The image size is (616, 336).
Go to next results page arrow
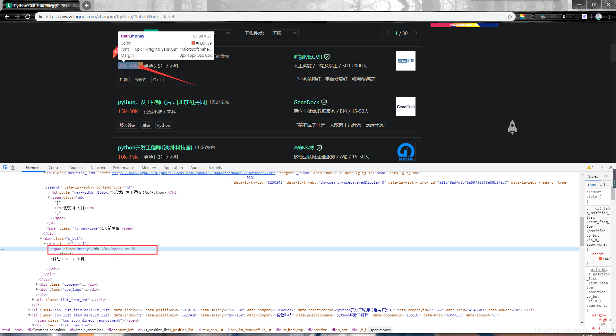coord(415,33)
